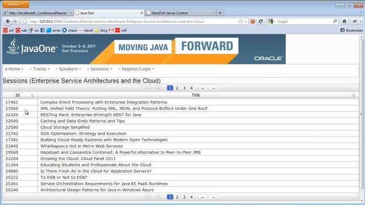Click next page in top paginator
The image size is (365, 205).
203,88
